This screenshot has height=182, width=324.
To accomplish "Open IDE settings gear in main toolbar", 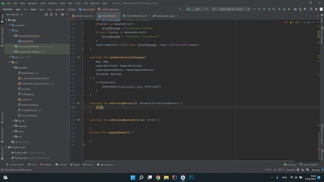I will pyautogui.click(x=316, y=9).
